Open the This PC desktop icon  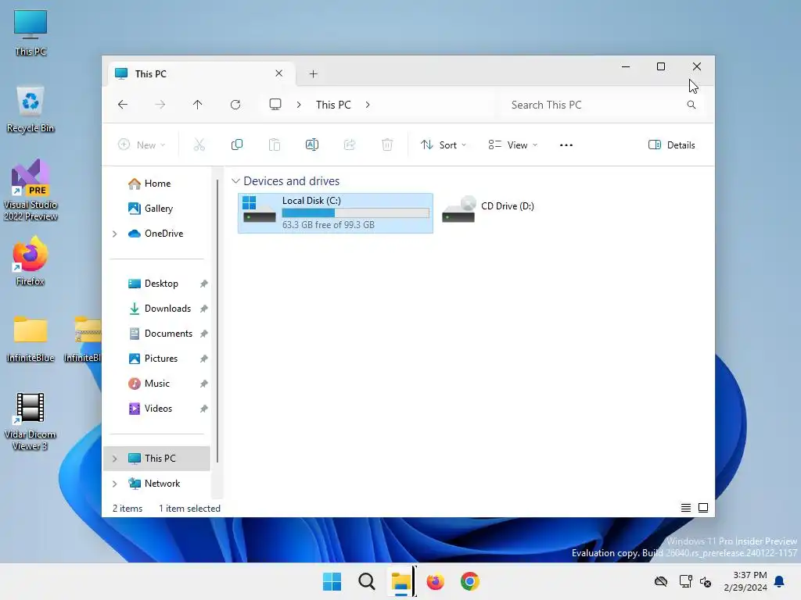point(31,33)
